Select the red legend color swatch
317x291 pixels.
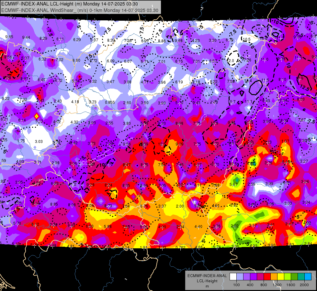click(267, 277)
